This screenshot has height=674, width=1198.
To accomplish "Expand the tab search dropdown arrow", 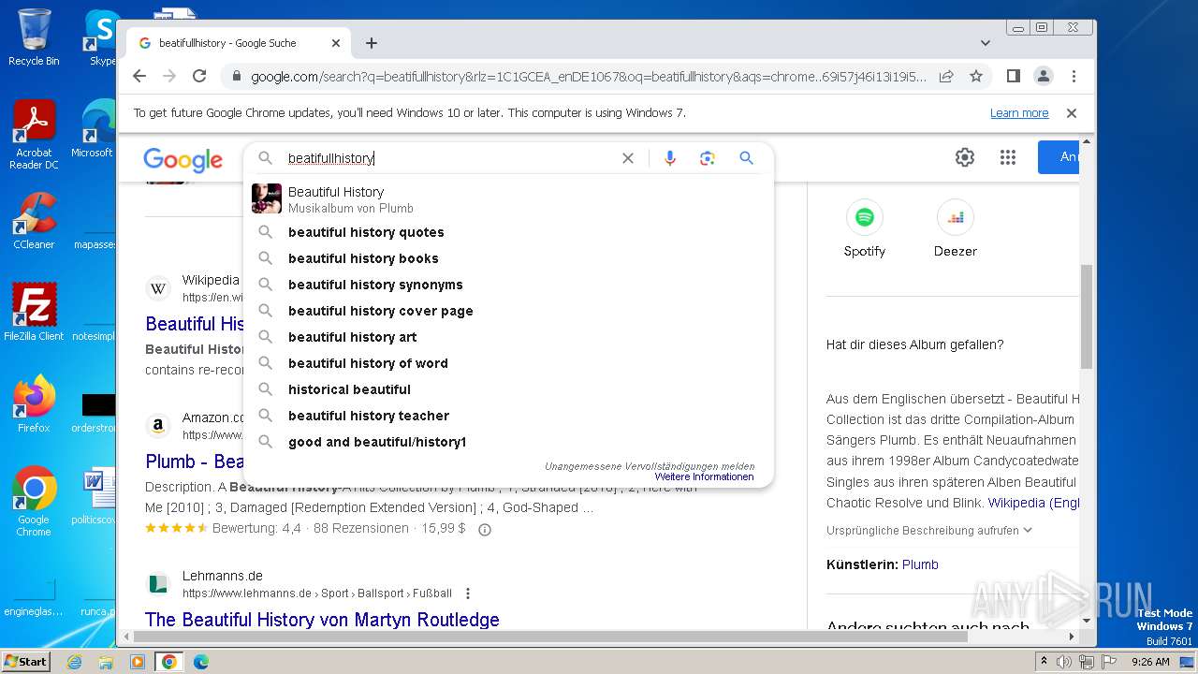I will point(986,43).
